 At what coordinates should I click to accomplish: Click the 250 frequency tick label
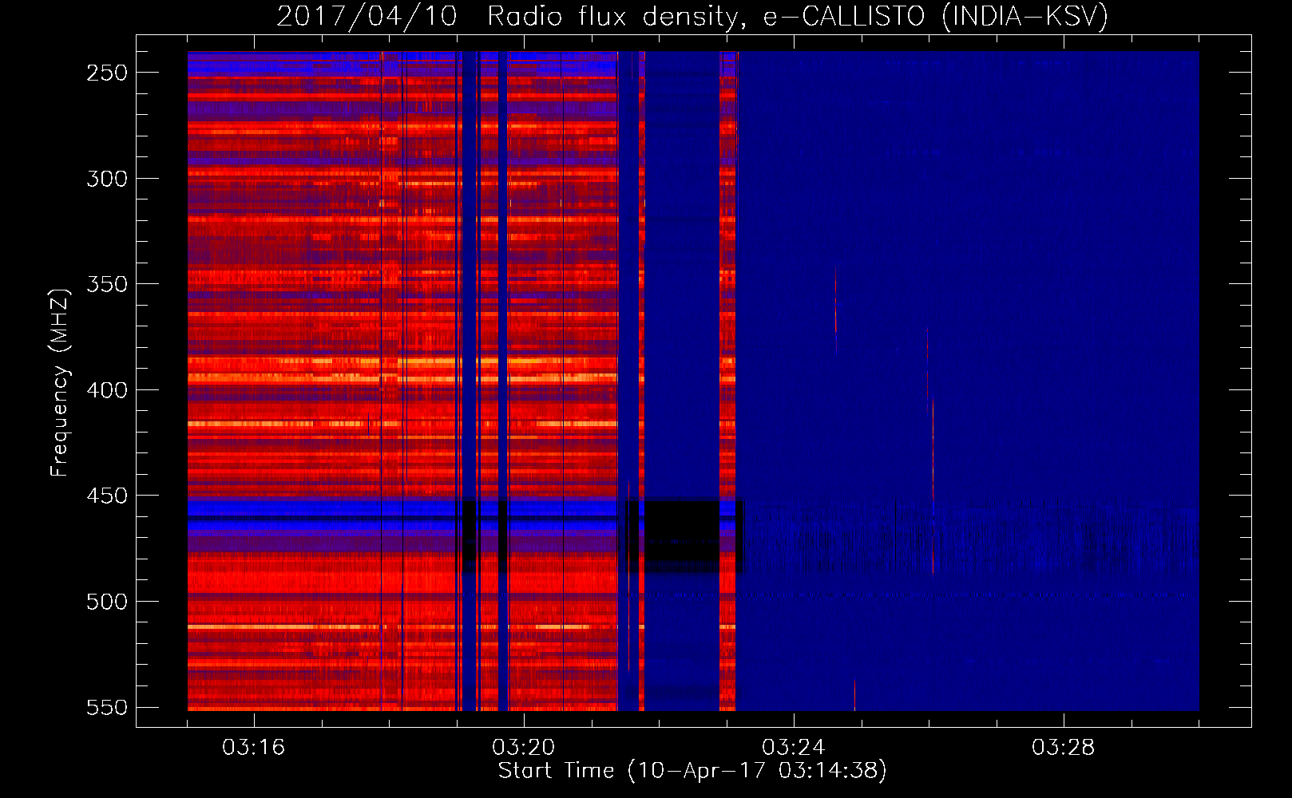(x=107, y=73)
